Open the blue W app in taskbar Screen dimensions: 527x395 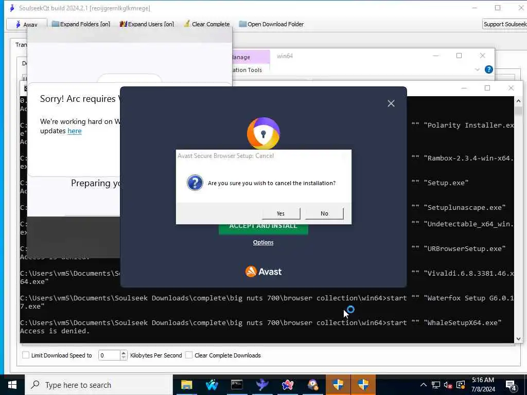212,385
